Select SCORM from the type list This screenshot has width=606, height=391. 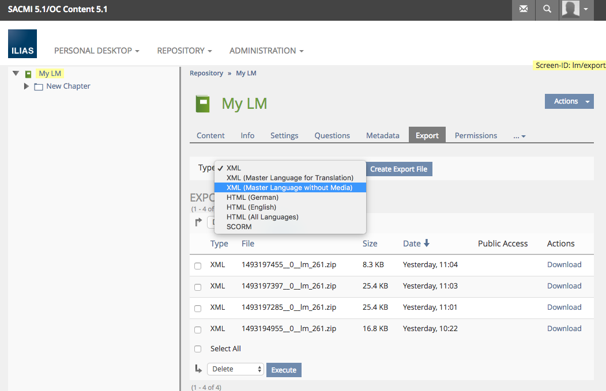coord(239,227)
